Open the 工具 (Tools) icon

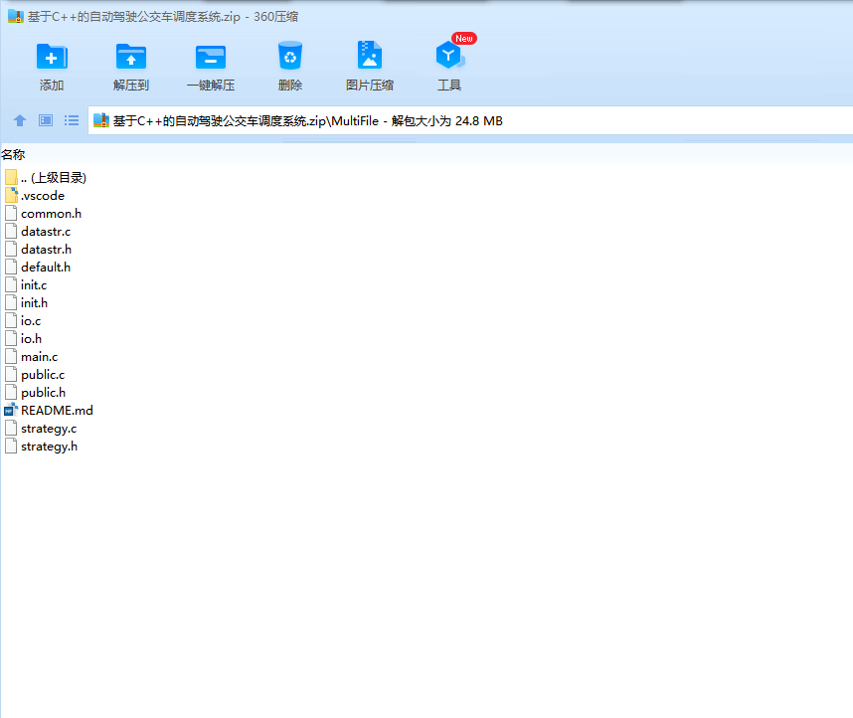tap(448, 56)
